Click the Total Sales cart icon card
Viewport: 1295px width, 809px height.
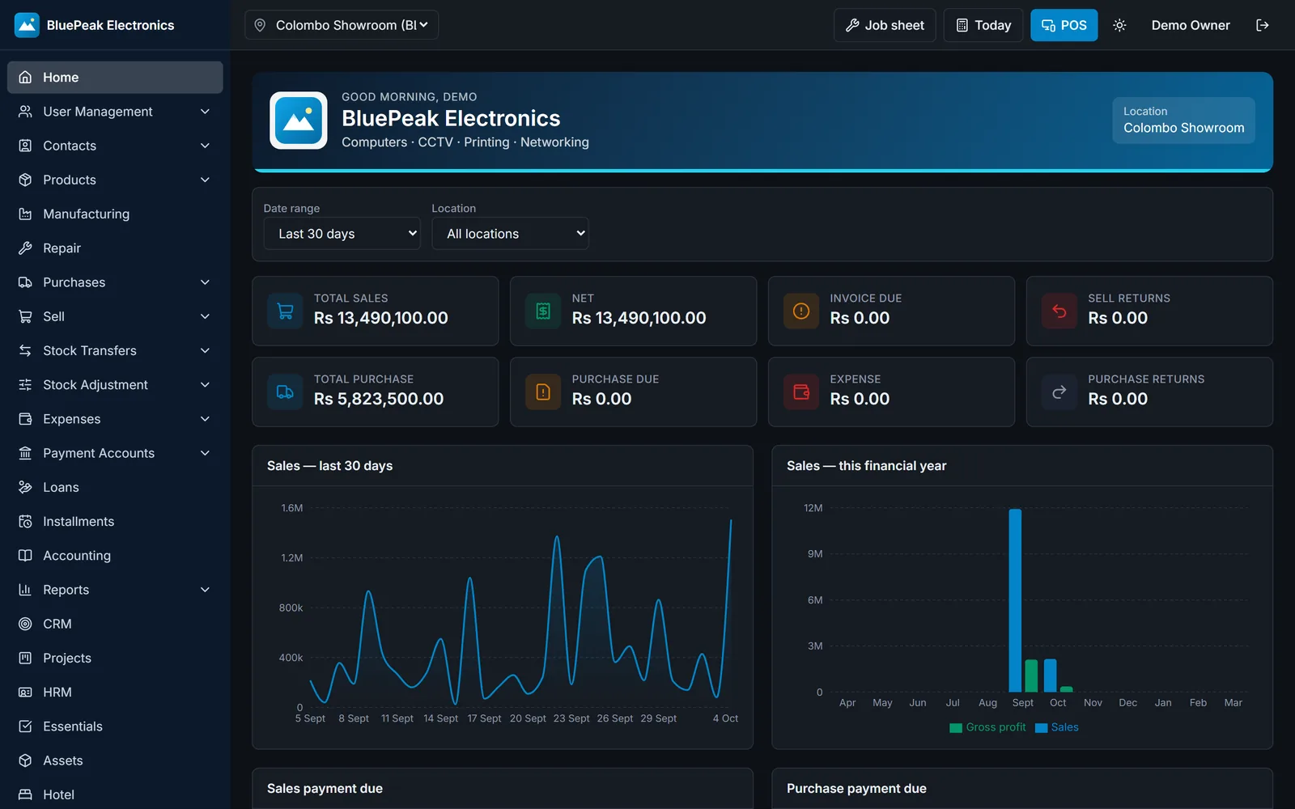coord(285,311)
